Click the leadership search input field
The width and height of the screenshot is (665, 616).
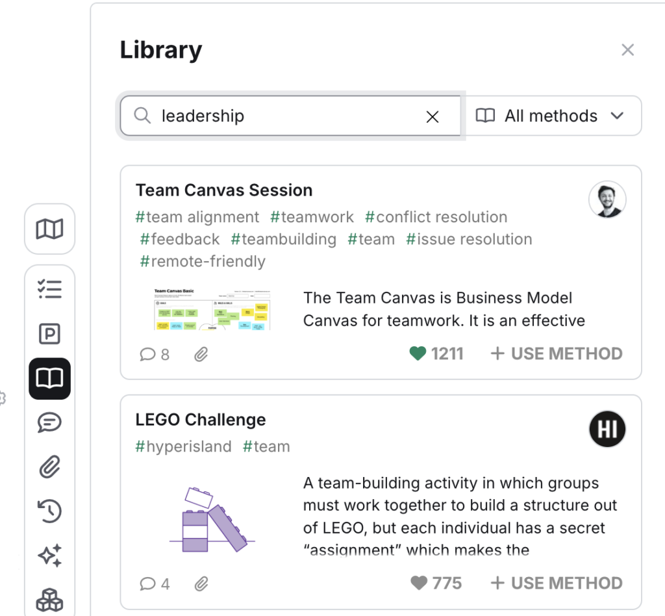tap(290, 116)
